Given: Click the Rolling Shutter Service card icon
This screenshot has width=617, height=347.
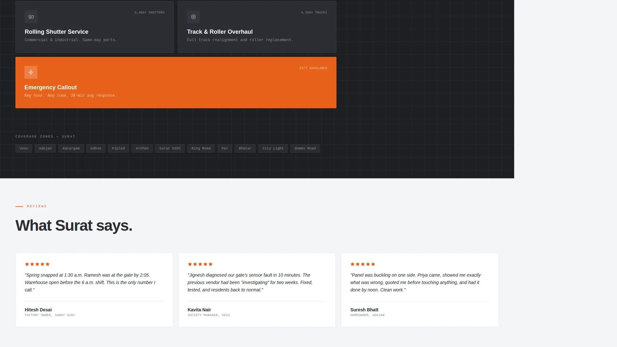Looking at the screenshot, I should click(x=31, y=17).
